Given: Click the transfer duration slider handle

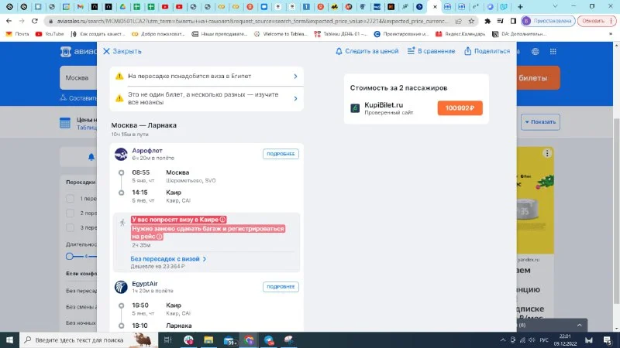Looking at the screenshot, I should click(x=69, y=256).
